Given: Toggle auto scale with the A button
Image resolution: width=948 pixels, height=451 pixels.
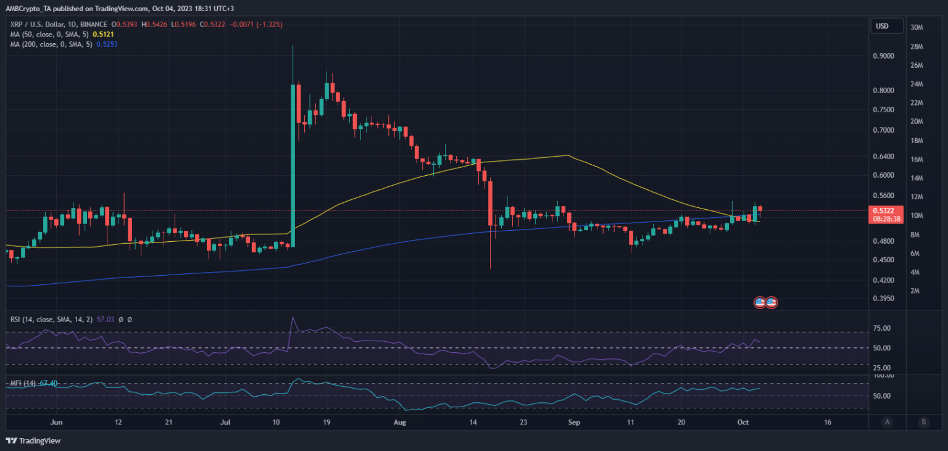Looking at the screenshot, I should 887,422.
